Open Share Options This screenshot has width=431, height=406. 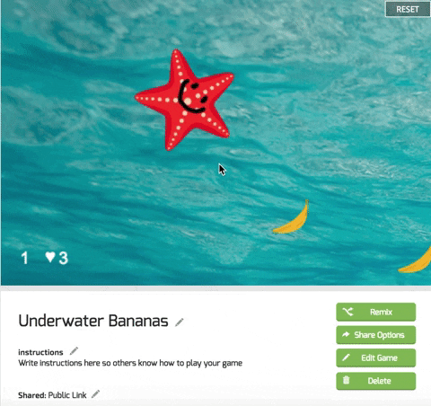[376, 335]
